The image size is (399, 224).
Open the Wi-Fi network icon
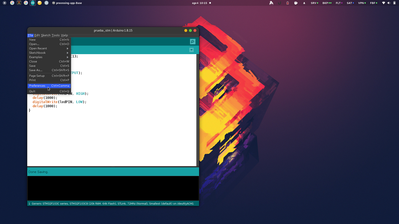point(383,3)
